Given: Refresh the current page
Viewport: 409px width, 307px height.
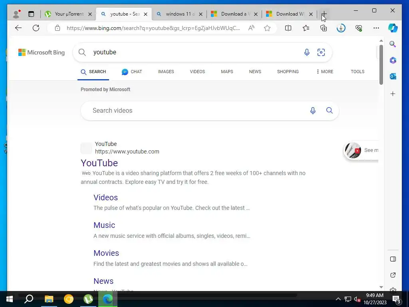Looking at the screenshot, I should point(36,28).
